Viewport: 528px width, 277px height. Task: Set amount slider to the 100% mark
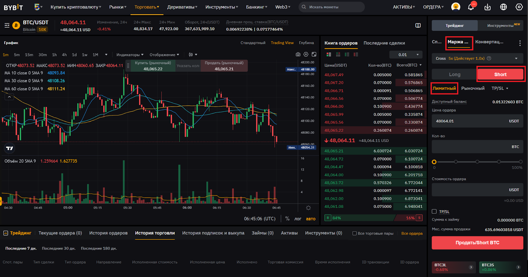[520, 162]
